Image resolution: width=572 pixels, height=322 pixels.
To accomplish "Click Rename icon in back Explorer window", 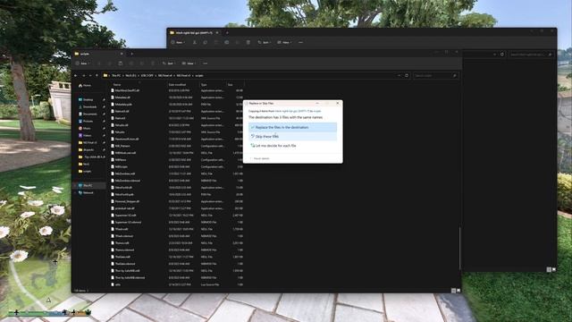I will [226, 42].
